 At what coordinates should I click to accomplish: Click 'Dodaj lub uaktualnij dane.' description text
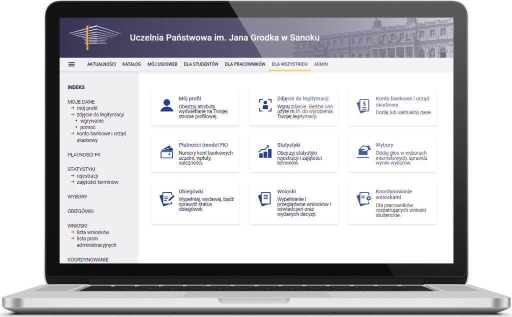tap(403, 112)
